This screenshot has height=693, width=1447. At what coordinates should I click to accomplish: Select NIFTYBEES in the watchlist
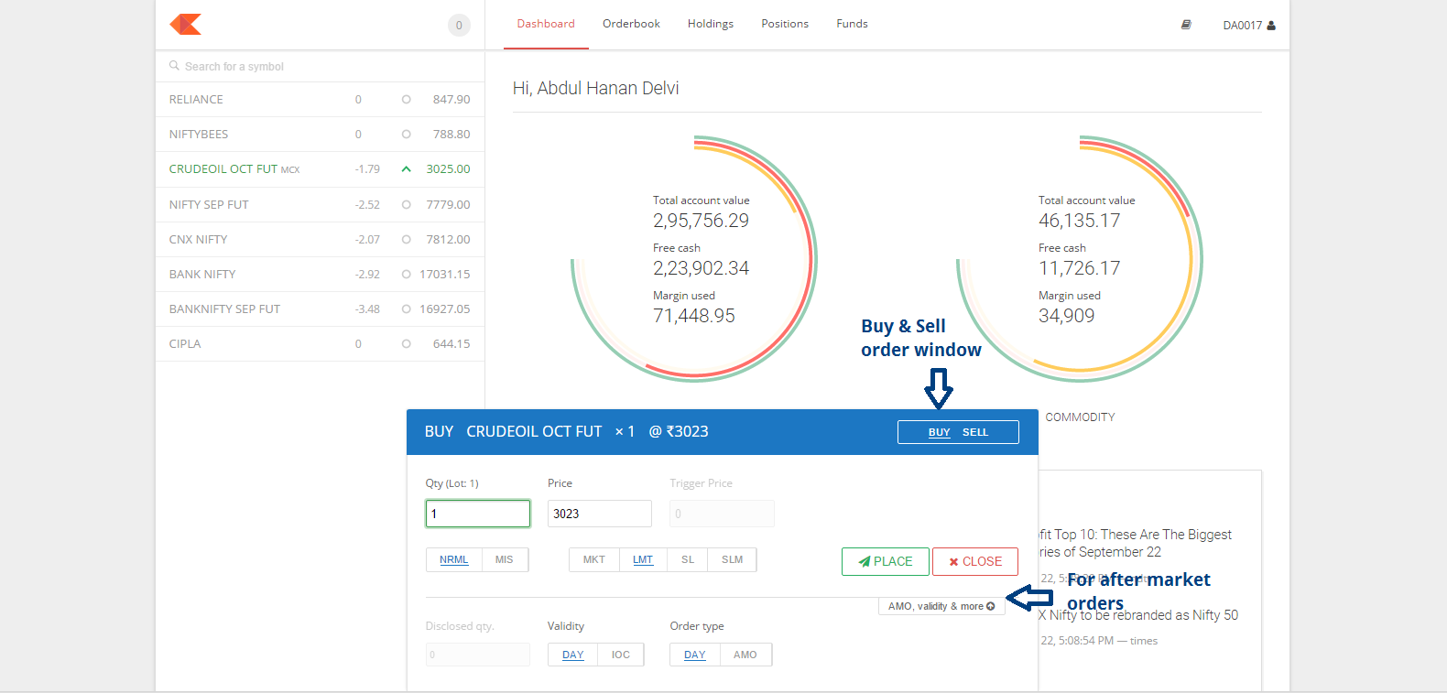click(x=320, y=135)
